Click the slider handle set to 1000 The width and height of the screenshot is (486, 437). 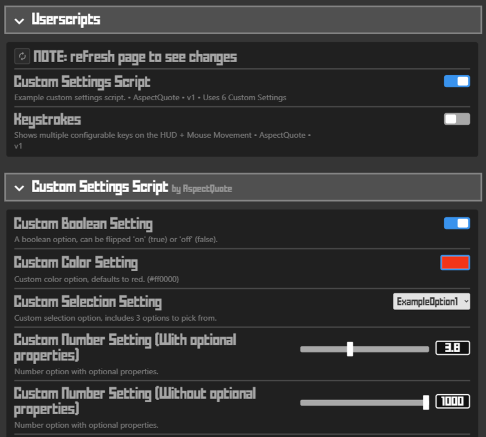(x=426, y=402)
